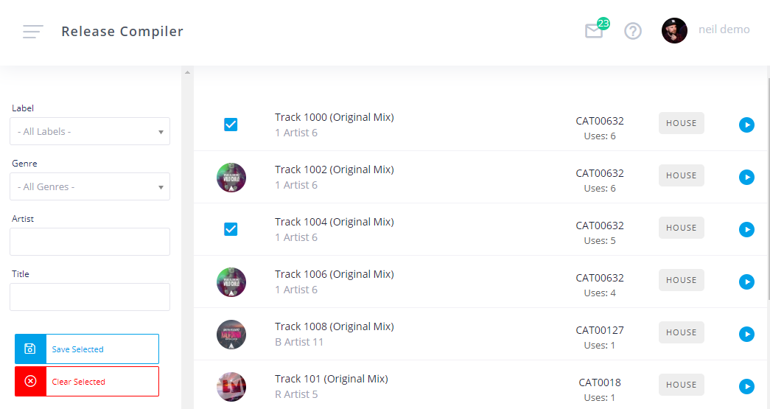Click Save Selected button
The image size is (770, 409).
coord(87,349)
